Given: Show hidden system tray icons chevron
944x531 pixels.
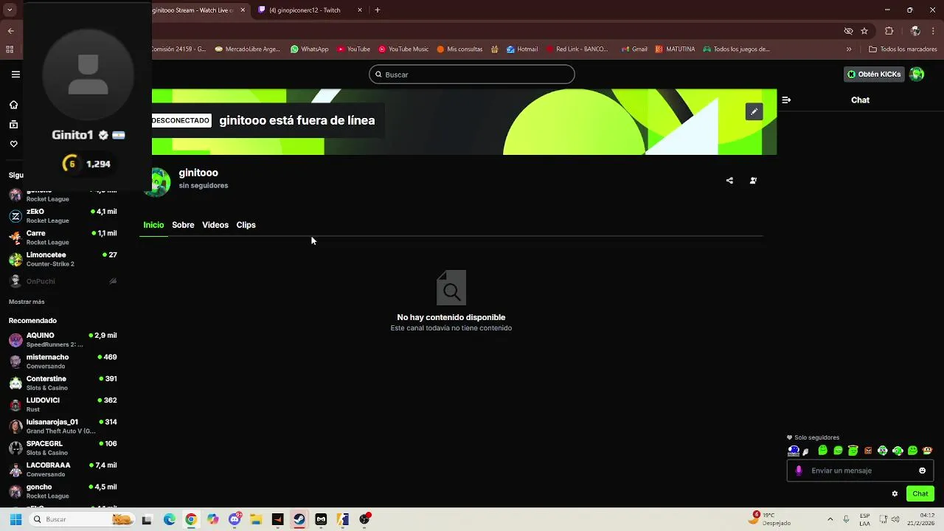Looking at the screenshot, I should [x=830, y=519].
